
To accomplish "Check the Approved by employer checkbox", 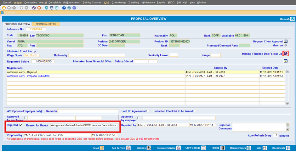I will point(139,118).
